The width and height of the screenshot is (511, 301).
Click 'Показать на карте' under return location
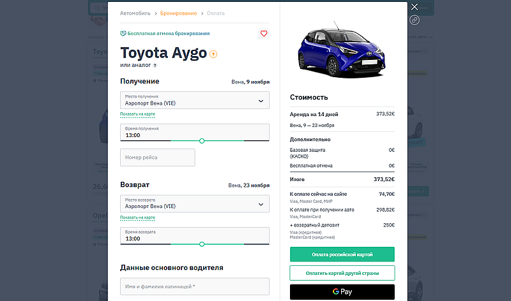click(x=137, y=217)
